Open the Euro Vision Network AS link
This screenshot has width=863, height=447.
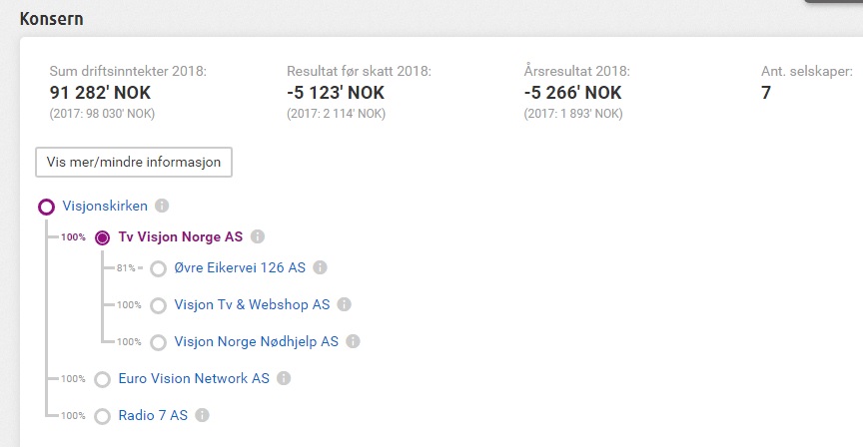(x=194, y=378)
